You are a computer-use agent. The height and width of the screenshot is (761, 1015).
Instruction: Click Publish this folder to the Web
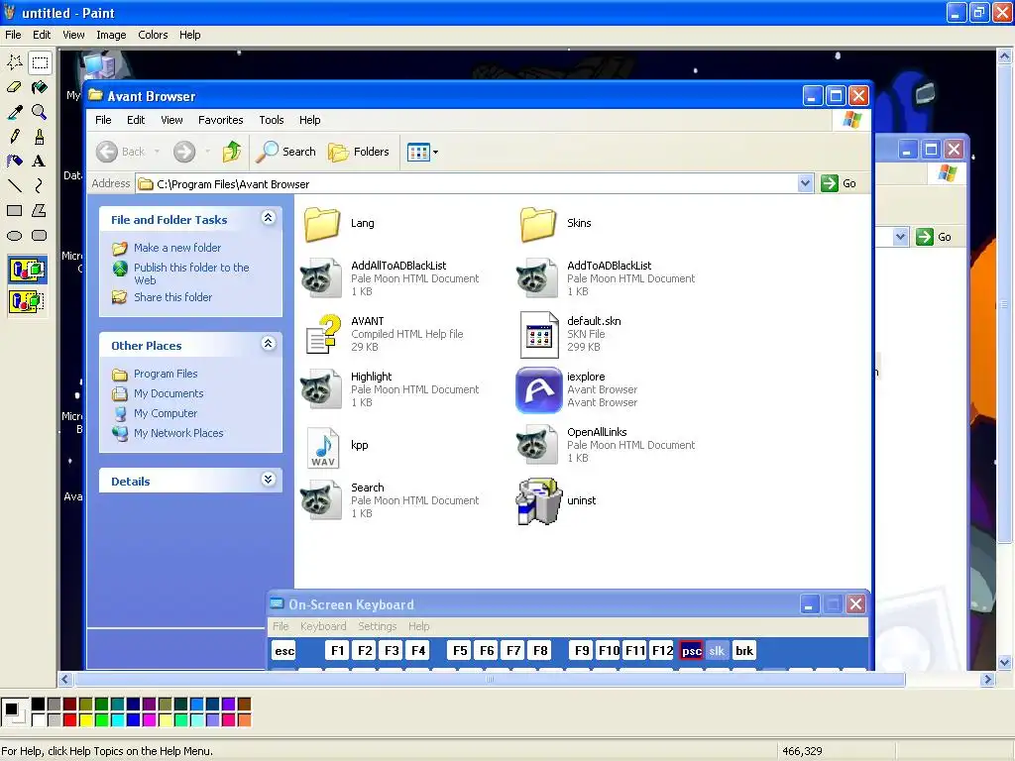tap(191, 273)
